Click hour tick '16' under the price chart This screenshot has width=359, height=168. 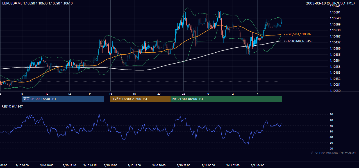111,94
